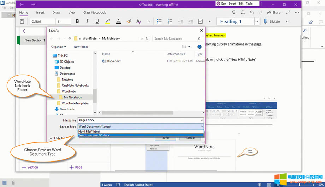
Task: Click the bulleted list icon
Action: tap(159, 22)
